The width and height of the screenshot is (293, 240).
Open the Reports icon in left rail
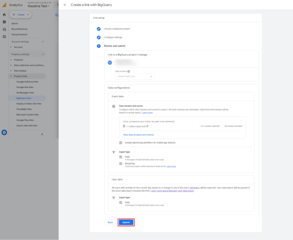coord(4,22)
